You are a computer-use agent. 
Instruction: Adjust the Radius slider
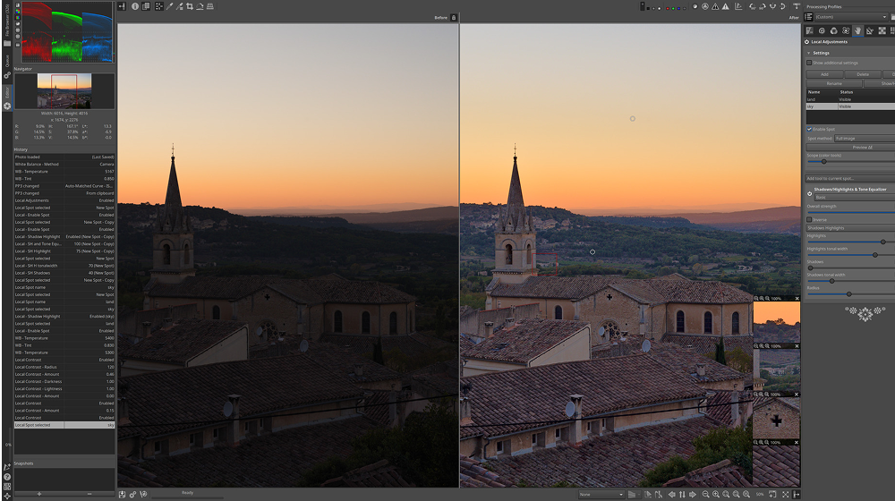coord(850,293)
